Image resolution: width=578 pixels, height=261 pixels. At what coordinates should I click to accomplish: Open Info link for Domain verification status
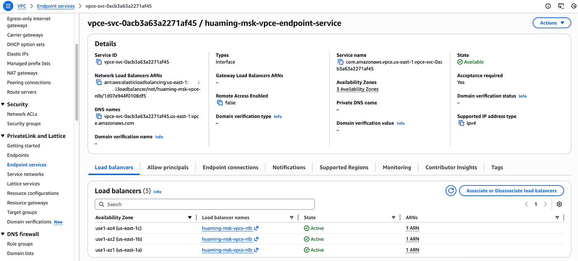(x=522, y=96)
